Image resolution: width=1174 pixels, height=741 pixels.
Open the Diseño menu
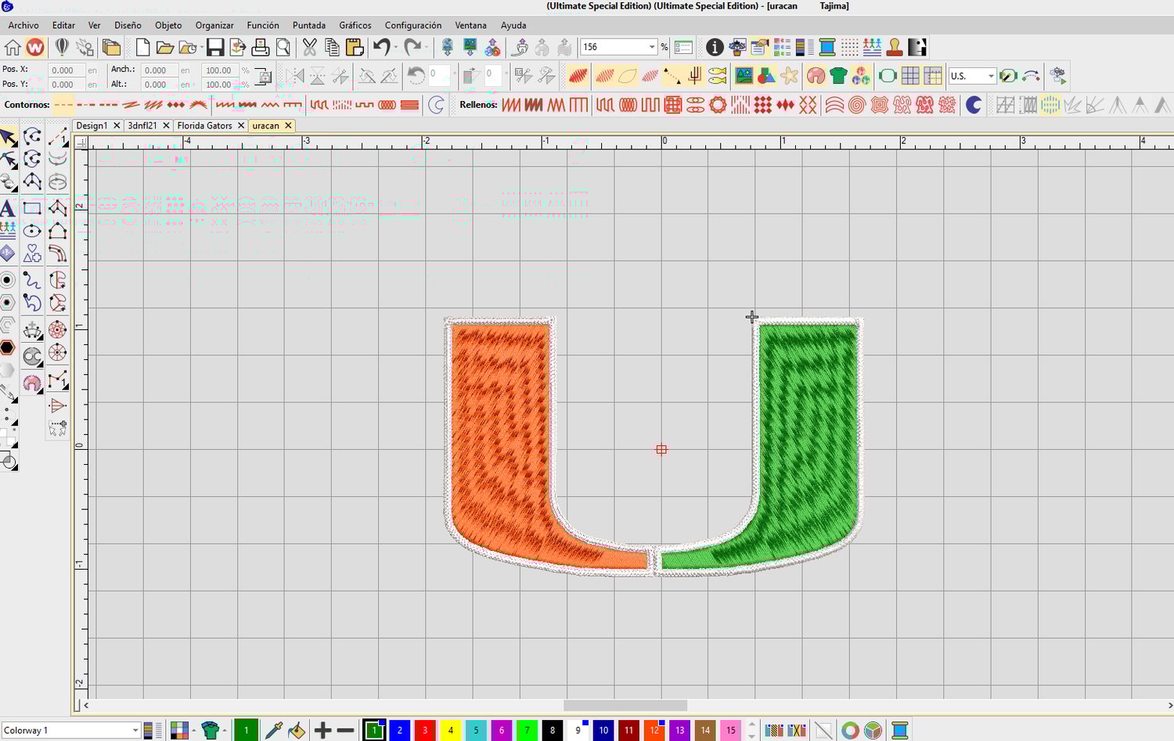pos(128,25)
